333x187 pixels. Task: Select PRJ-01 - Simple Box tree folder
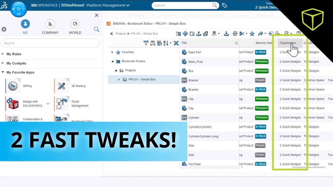click(142, 79)
